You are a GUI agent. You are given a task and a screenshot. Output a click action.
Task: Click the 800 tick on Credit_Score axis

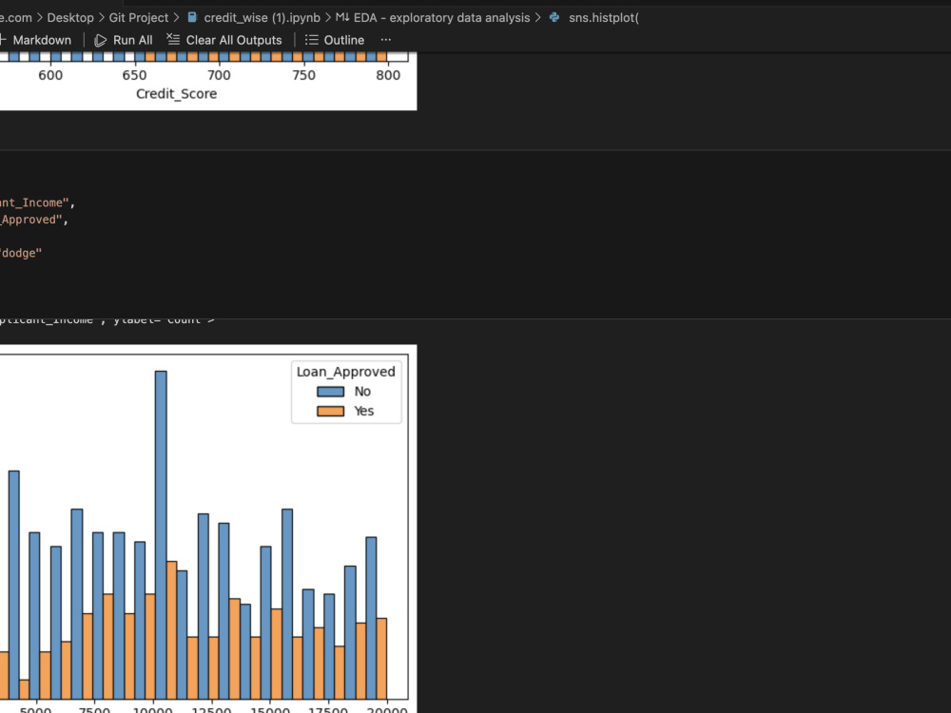click(x=388, y=75)
